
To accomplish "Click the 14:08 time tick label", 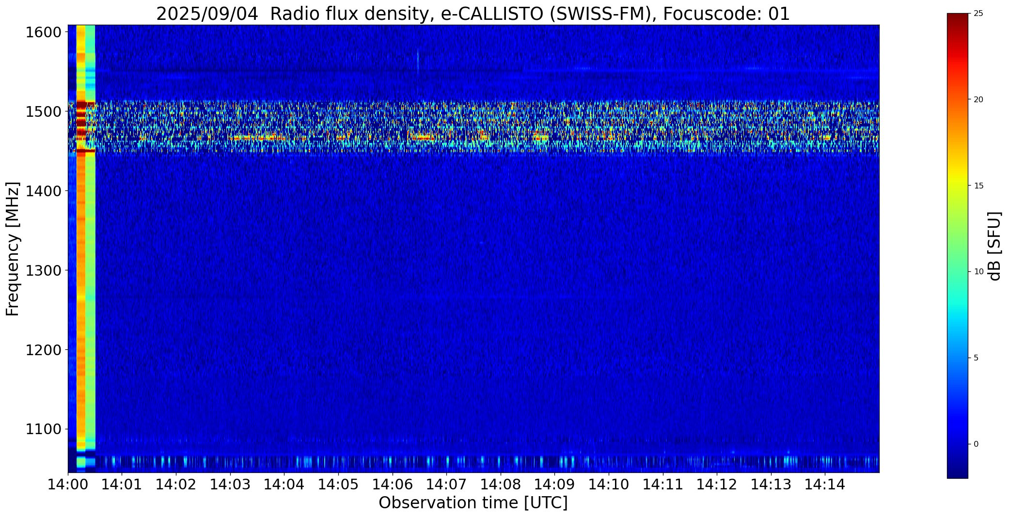I will (501, 484).
